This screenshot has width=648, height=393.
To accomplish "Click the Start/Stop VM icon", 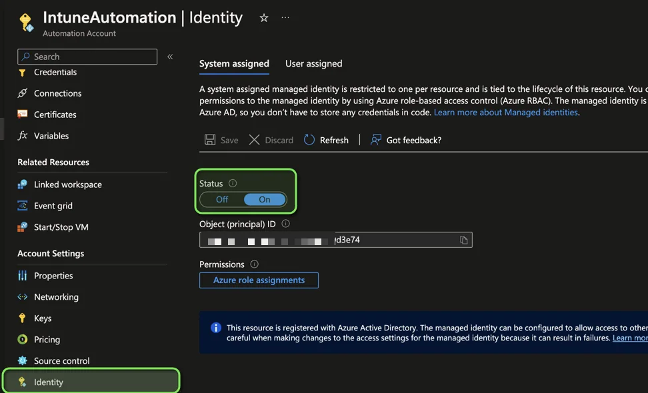I will point(22,226).
